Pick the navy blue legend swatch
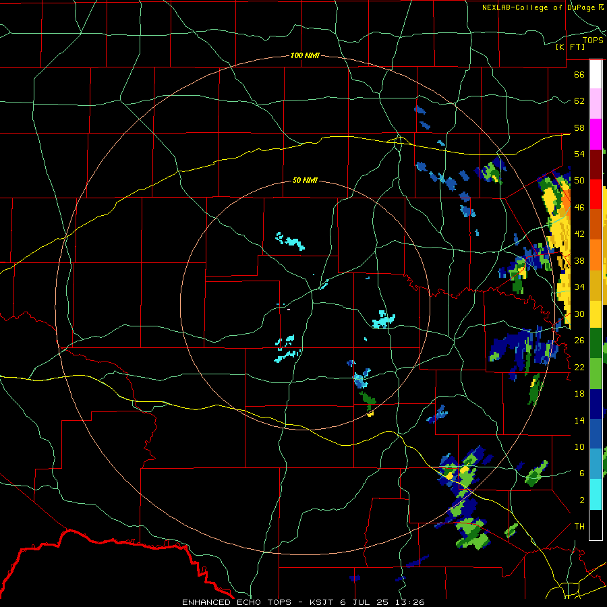 pos(596,404)
